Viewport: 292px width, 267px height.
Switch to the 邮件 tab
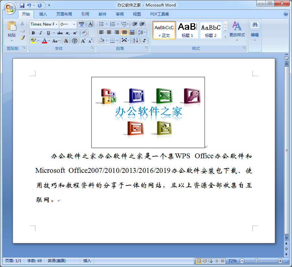(103, 14)
